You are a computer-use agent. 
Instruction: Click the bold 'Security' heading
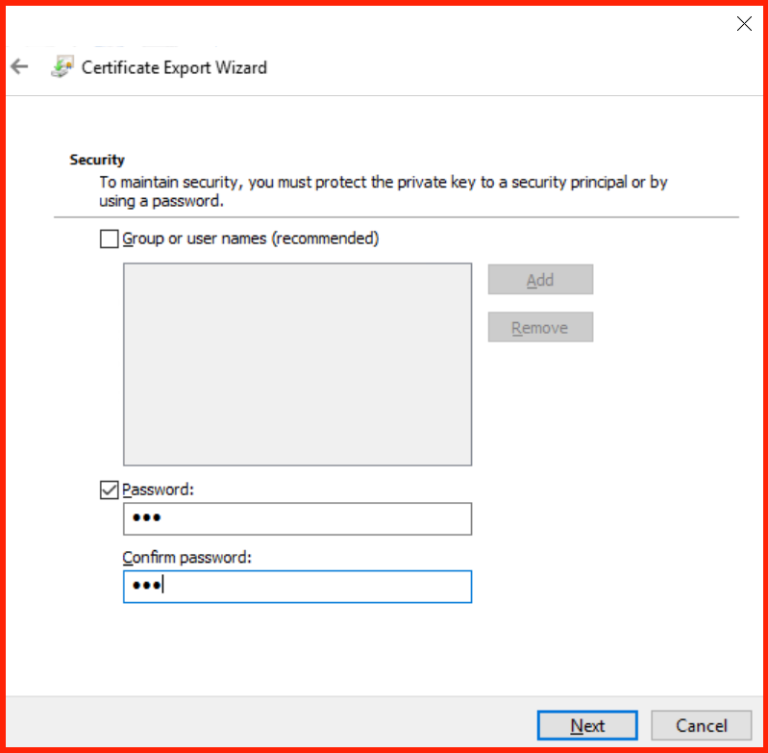pos(97,160)
